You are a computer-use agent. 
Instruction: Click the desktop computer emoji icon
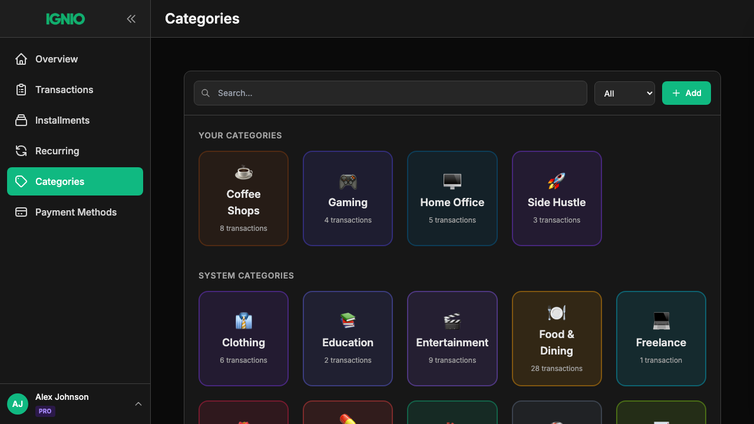pyautogui.click(x=452, y=181)
